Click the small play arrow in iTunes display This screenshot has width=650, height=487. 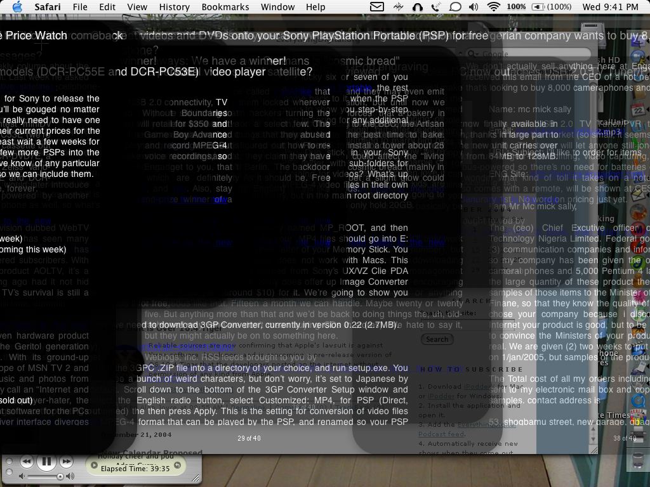click(94, 465)
